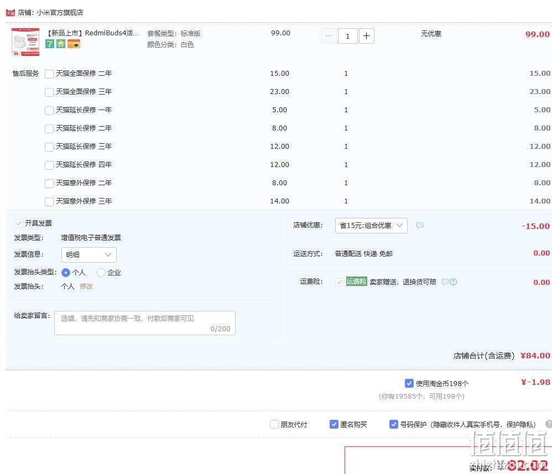Check 天猫意外保修 三年 option
The height and width of the screenshot is (474, 552).
coord(49,201)
